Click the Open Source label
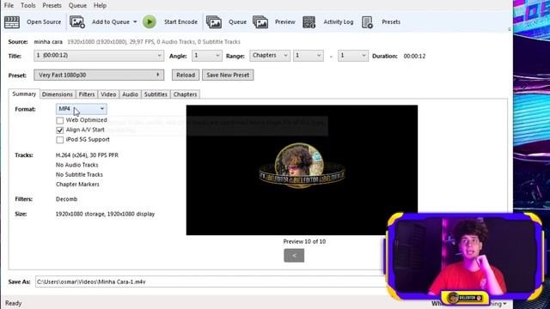The height and width of the screenshot is (309, 550). (x=44, y=21)
